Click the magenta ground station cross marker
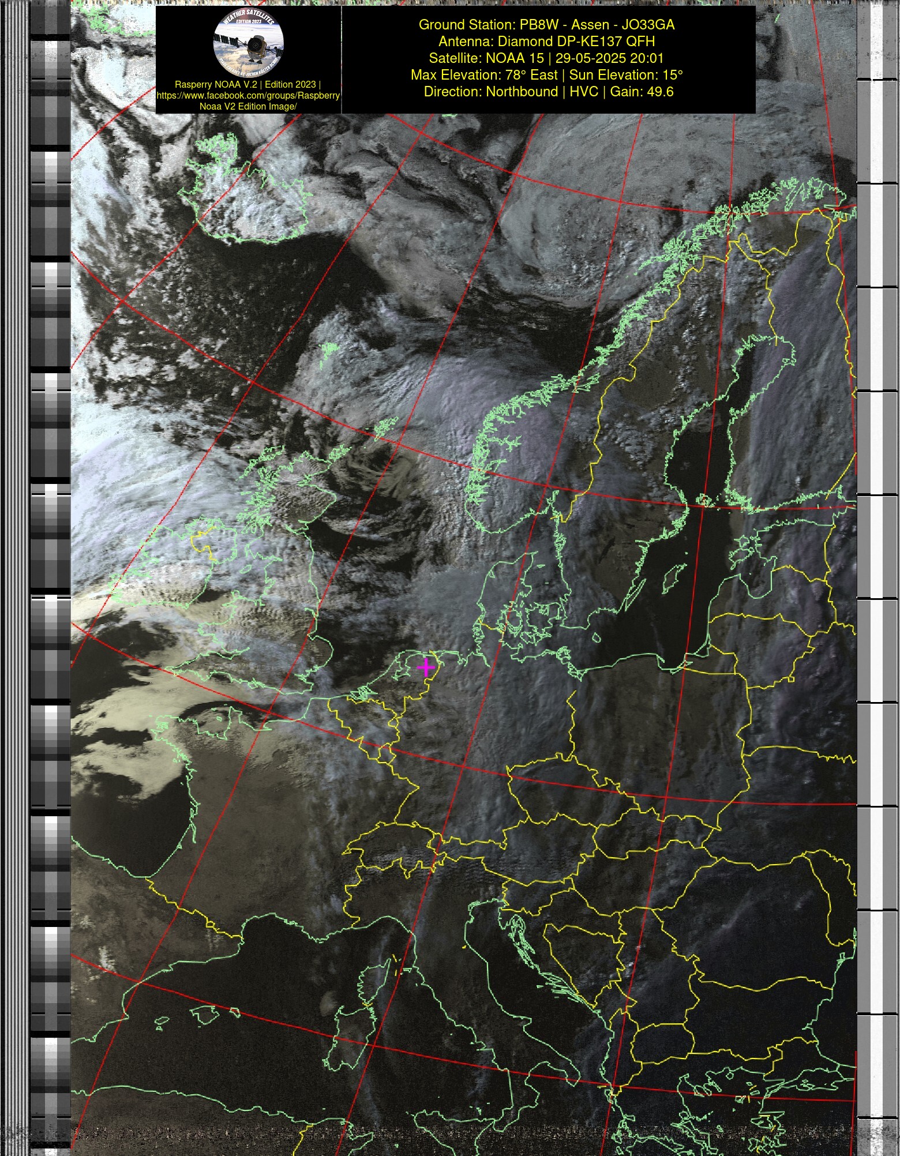This screenshot has width=900, height=1156. point(426,667)
